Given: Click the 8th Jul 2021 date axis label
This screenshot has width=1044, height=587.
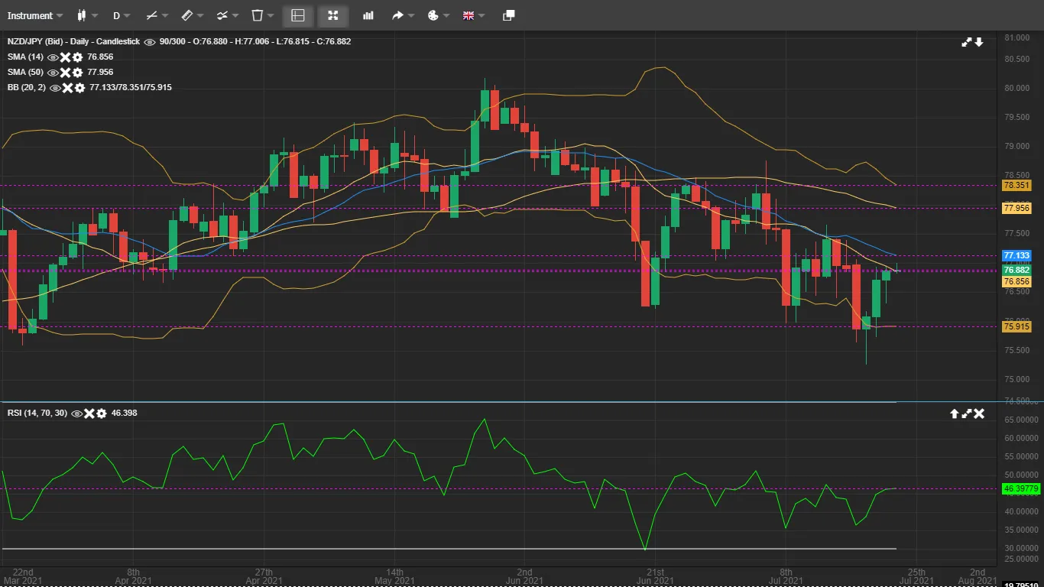Looking at the screenshot, I should coord(786,576).
